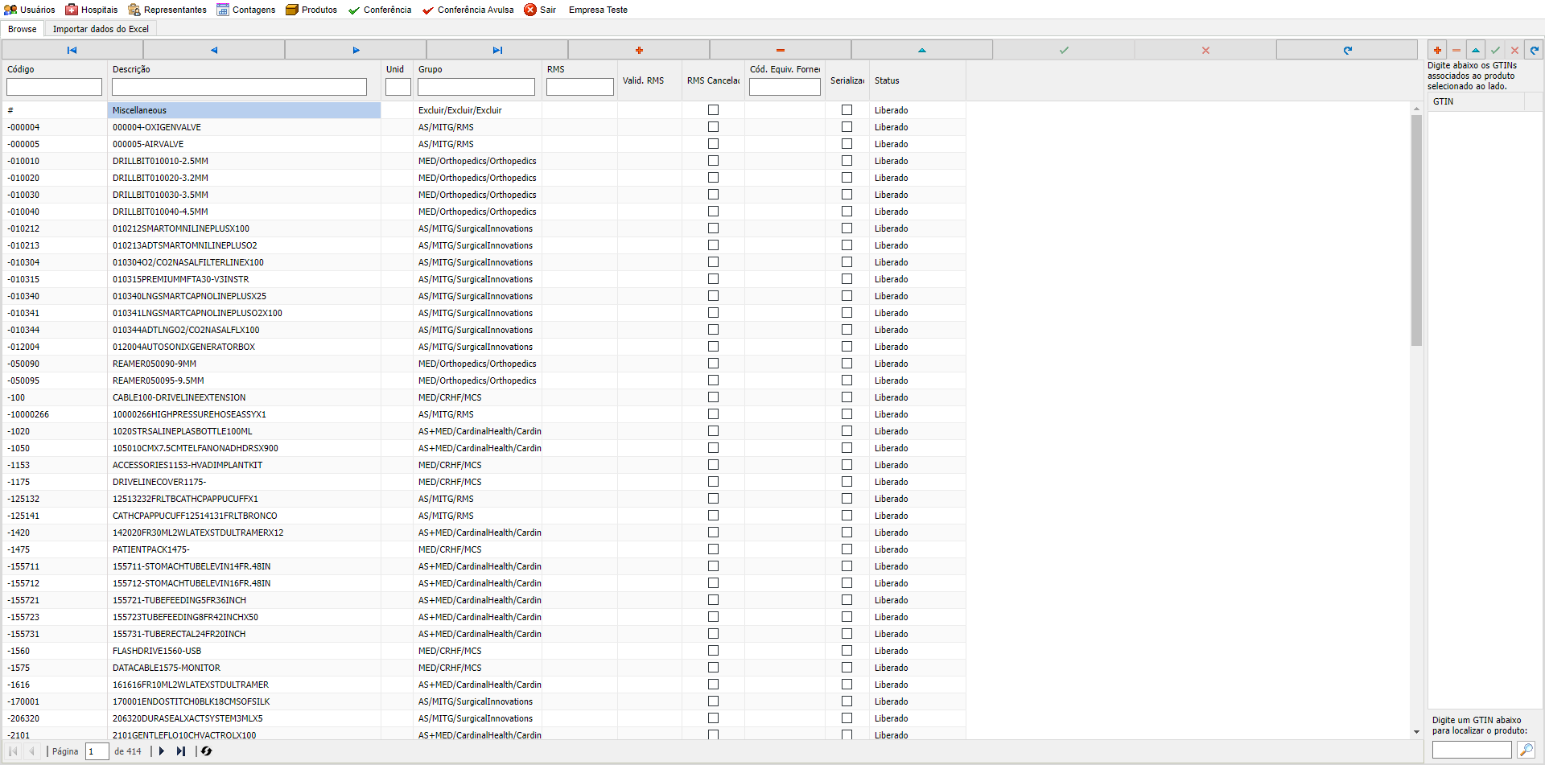Toggle RMS Cancelado checkbox for 000004-OXIGENVALVE
This screenshot has width=1545, height=765.
[713, 127]
